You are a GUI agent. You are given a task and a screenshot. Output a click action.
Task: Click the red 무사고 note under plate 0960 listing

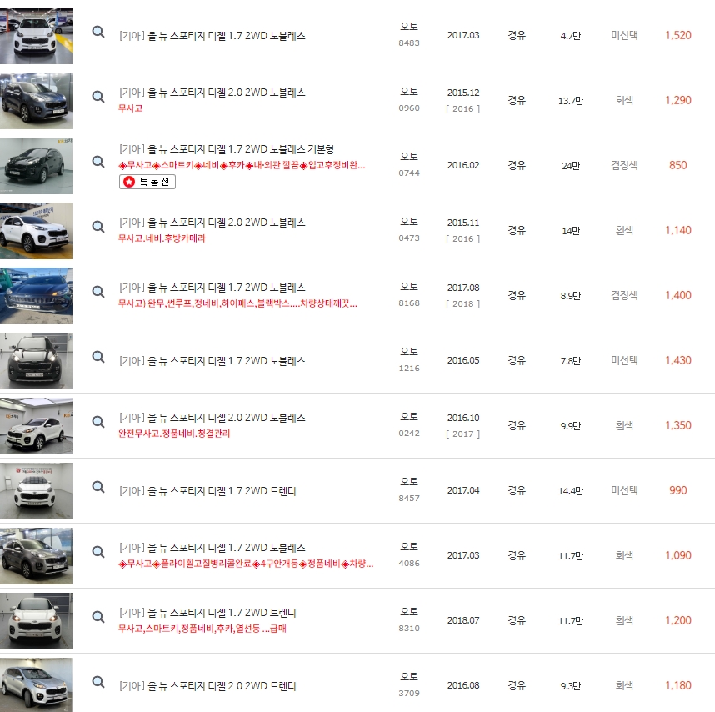click(130, 108)
